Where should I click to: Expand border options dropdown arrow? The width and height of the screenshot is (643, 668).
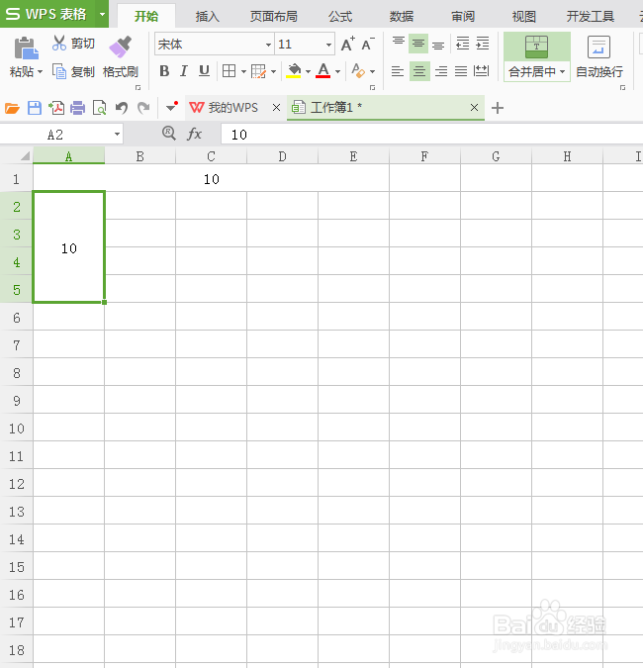point(243,71)
